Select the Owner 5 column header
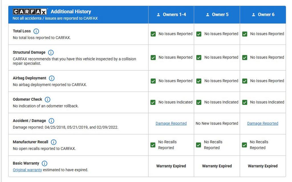Viewport: 292px width, 182px height. click(217, 15)
